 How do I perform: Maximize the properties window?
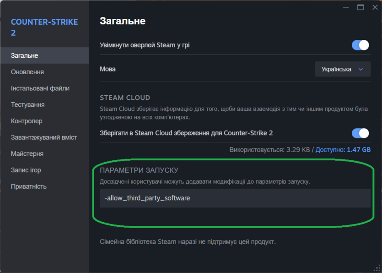tap(360, 8)
